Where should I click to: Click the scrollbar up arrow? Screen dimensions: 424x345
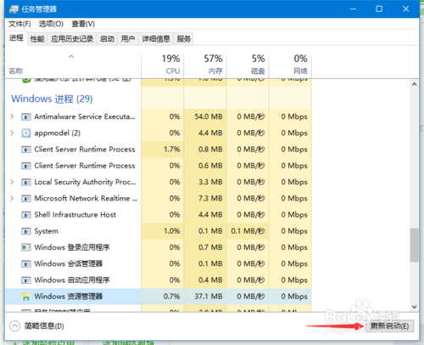(415, 84)
